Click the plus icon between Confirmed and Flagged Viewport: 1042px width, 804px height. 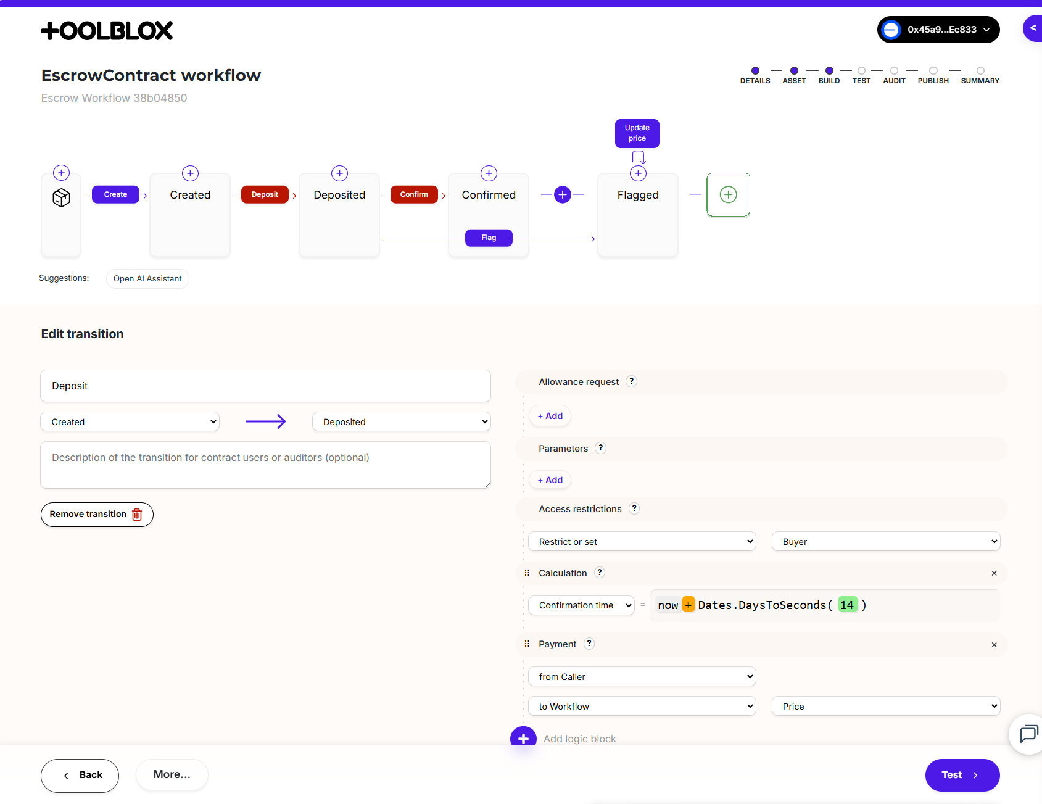(562, 194)
